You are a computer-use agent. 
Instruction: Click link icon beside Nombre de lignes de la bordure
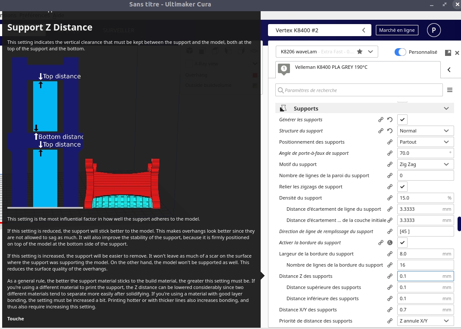pyautogui.click(x=390, y=265)
